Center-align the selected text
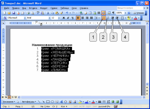 (x=83, y=18)
